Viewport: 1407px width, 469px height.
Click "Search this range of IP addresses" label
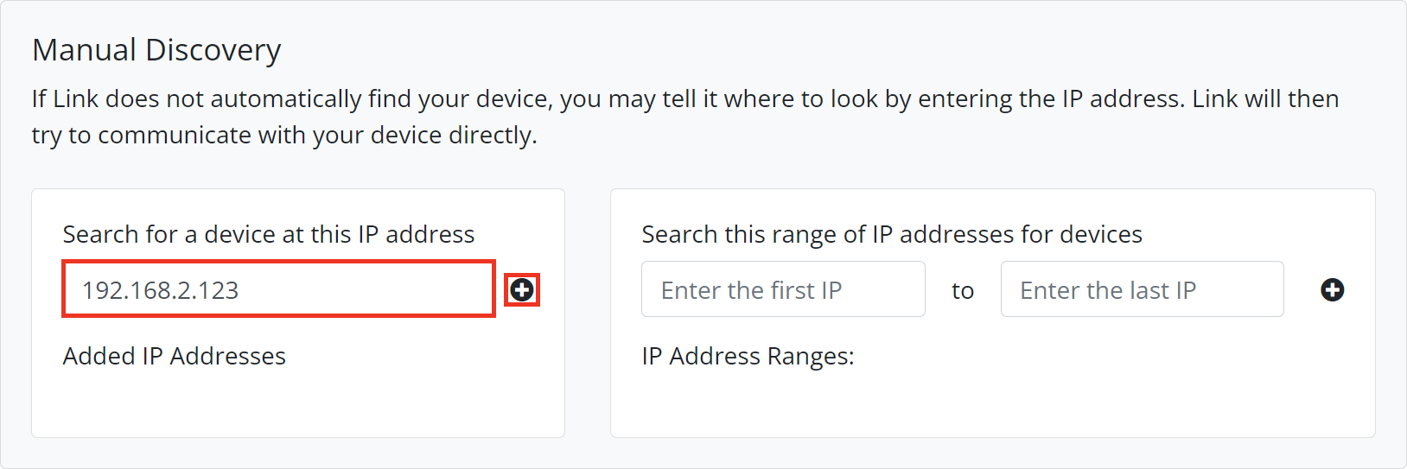[891, 234]
